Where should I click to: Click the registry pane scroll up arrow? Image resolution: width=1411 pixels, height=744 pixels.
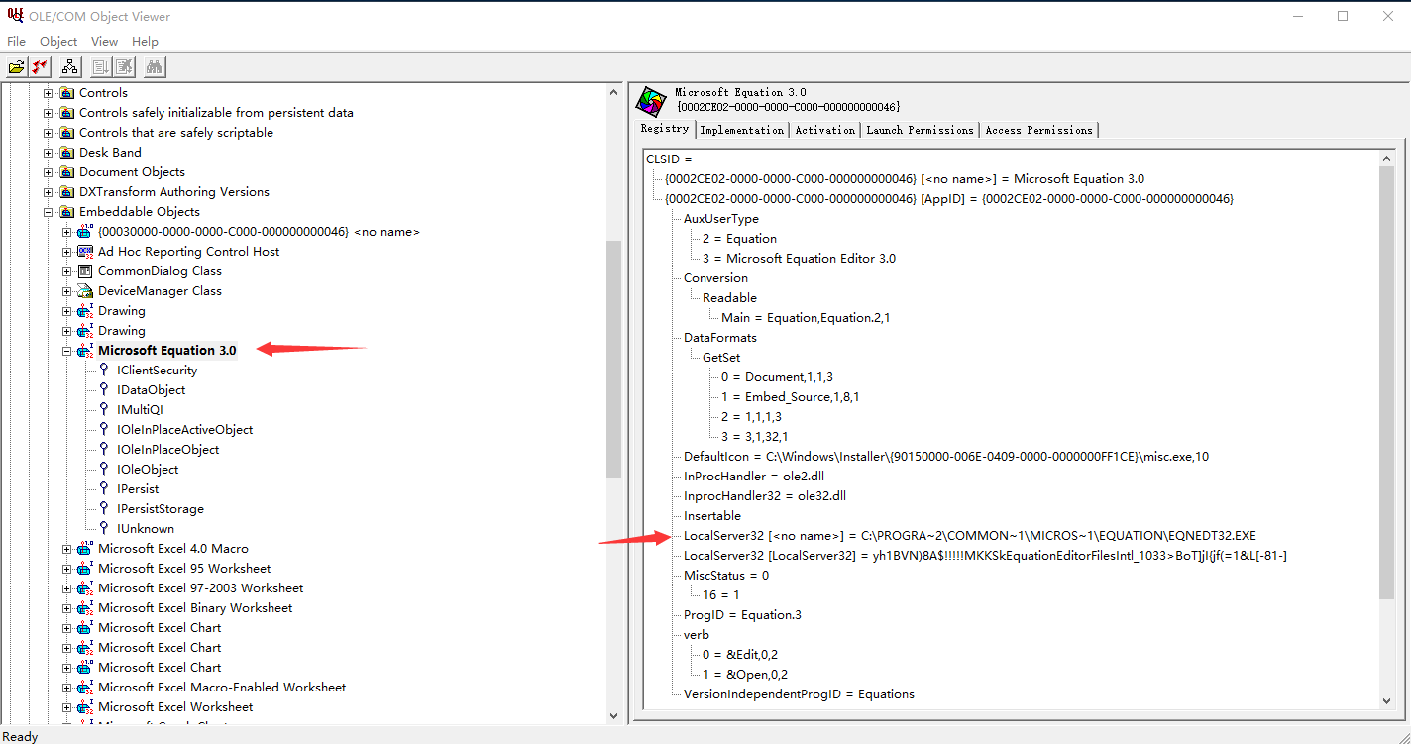click(1386, 158)
